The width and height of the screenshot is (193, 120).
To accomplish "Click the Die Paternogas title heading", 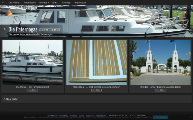I will coord(23,29).
